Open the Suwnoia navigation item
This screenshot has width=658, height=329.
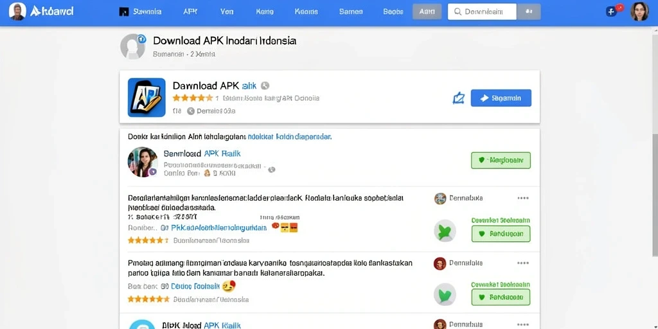147,12
